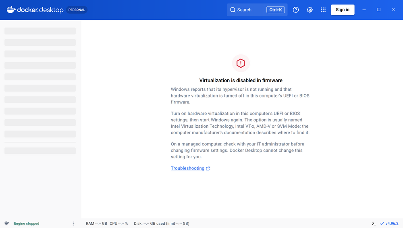Click the red error hexagon icon
The width and height of the screenshot is (403, 228).
(241, 63)
